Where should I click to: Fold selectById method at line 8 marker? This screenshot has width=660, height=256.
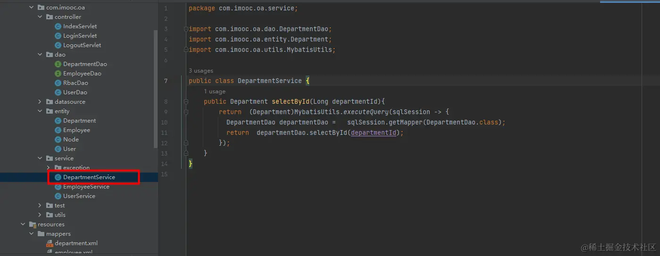(186, 102)
